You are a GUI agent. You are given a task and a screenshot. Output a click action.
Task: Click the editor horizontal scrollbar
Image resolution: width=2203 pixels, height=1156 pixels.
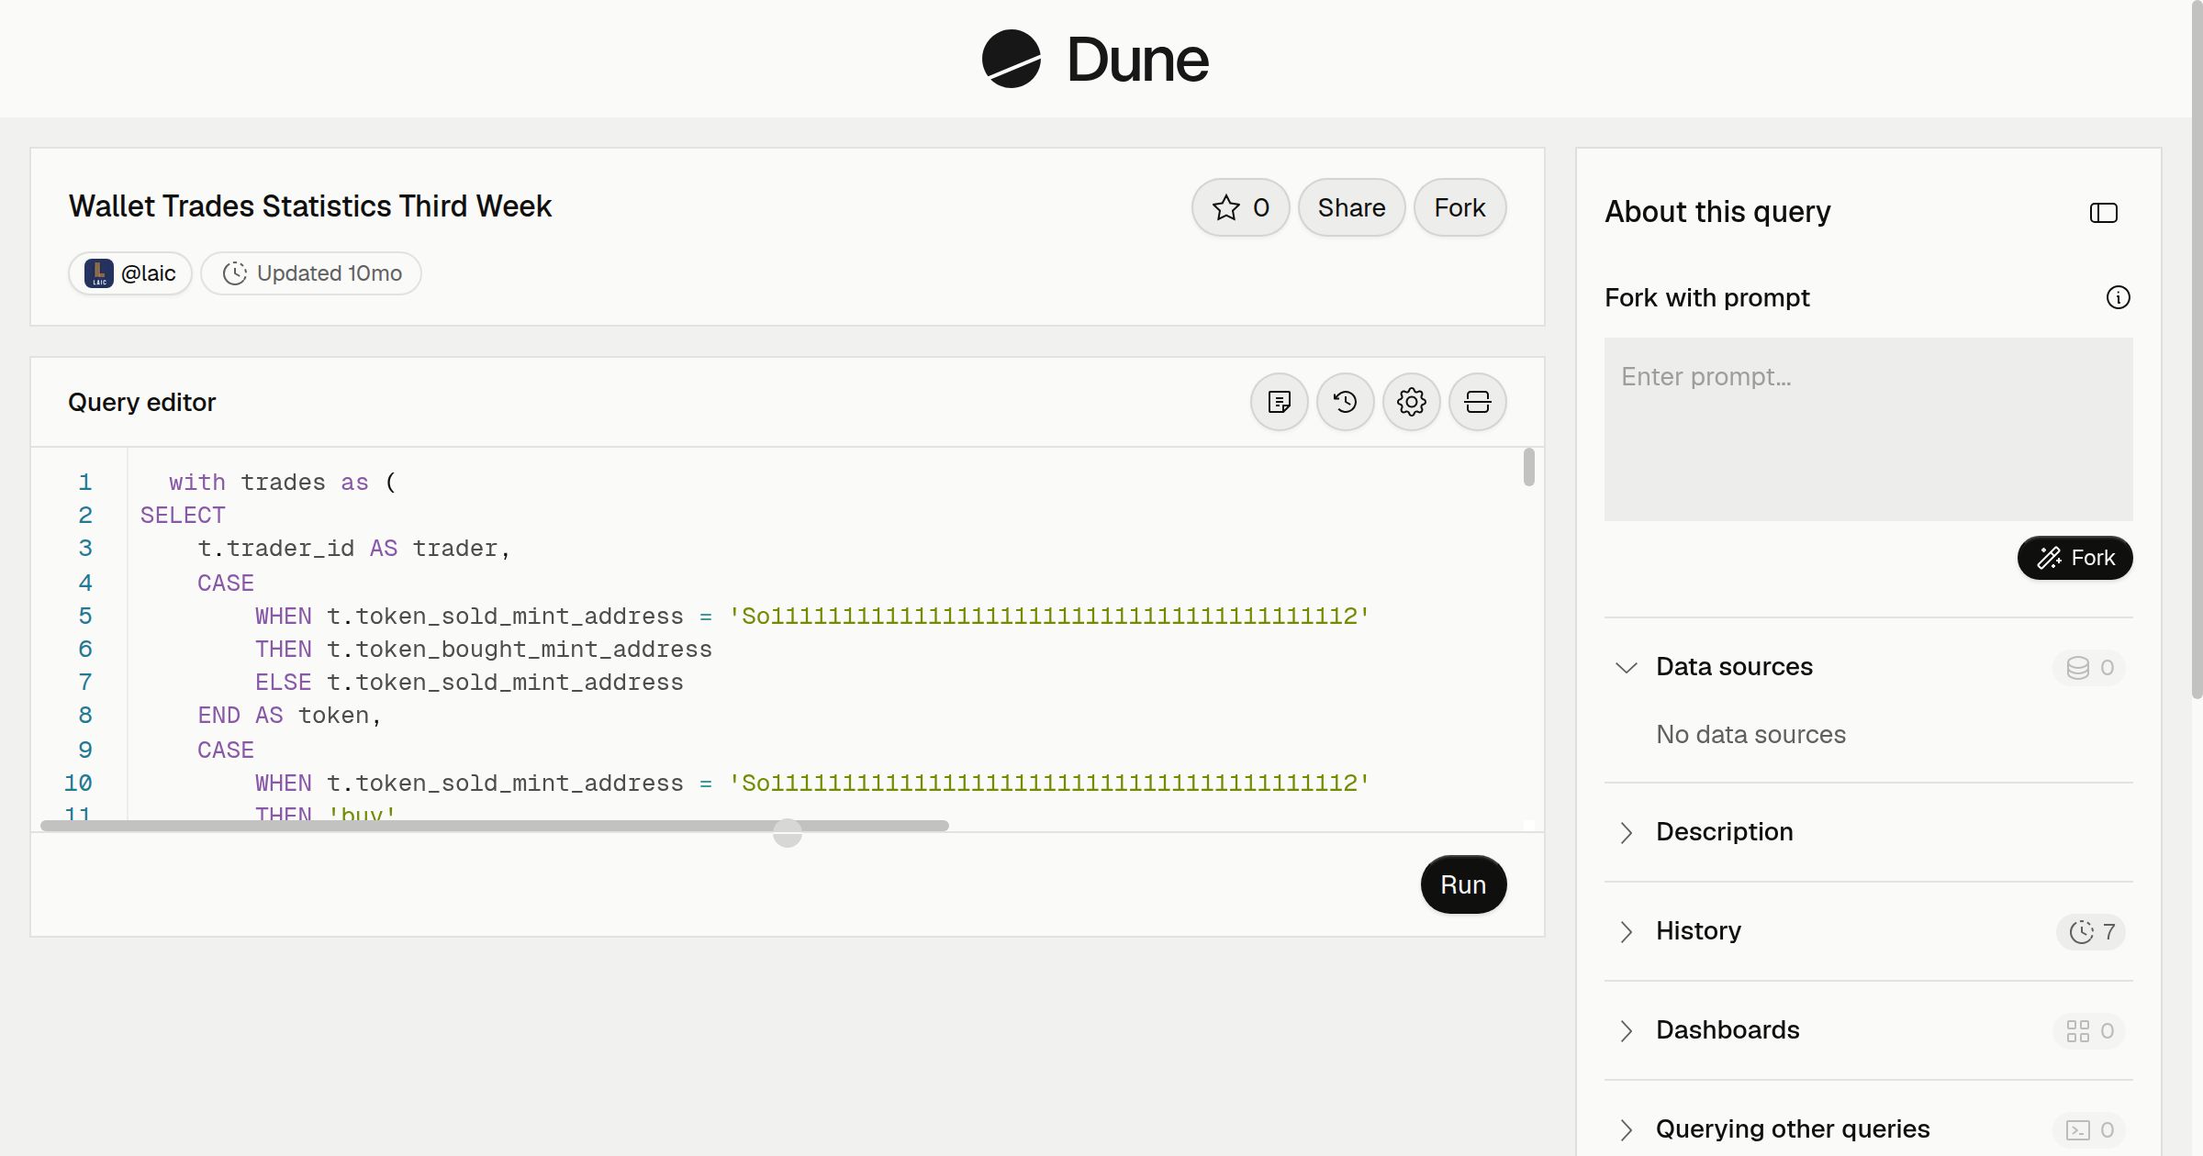[495, 826]
